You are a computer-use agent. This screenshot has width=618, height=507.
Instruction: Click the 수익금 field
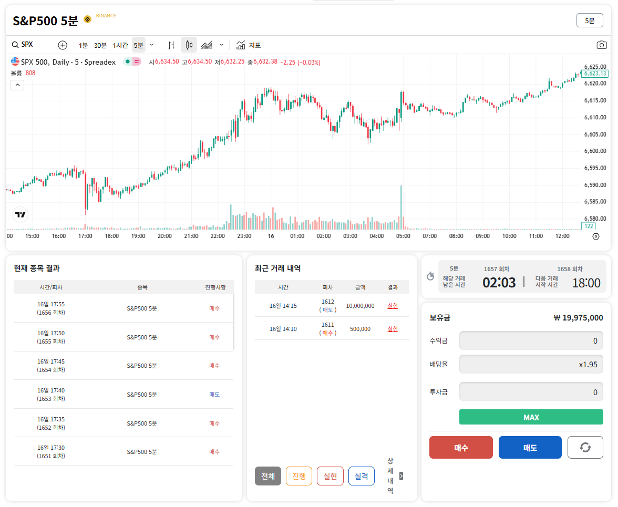pyautogui.click(x=531, y=341)
